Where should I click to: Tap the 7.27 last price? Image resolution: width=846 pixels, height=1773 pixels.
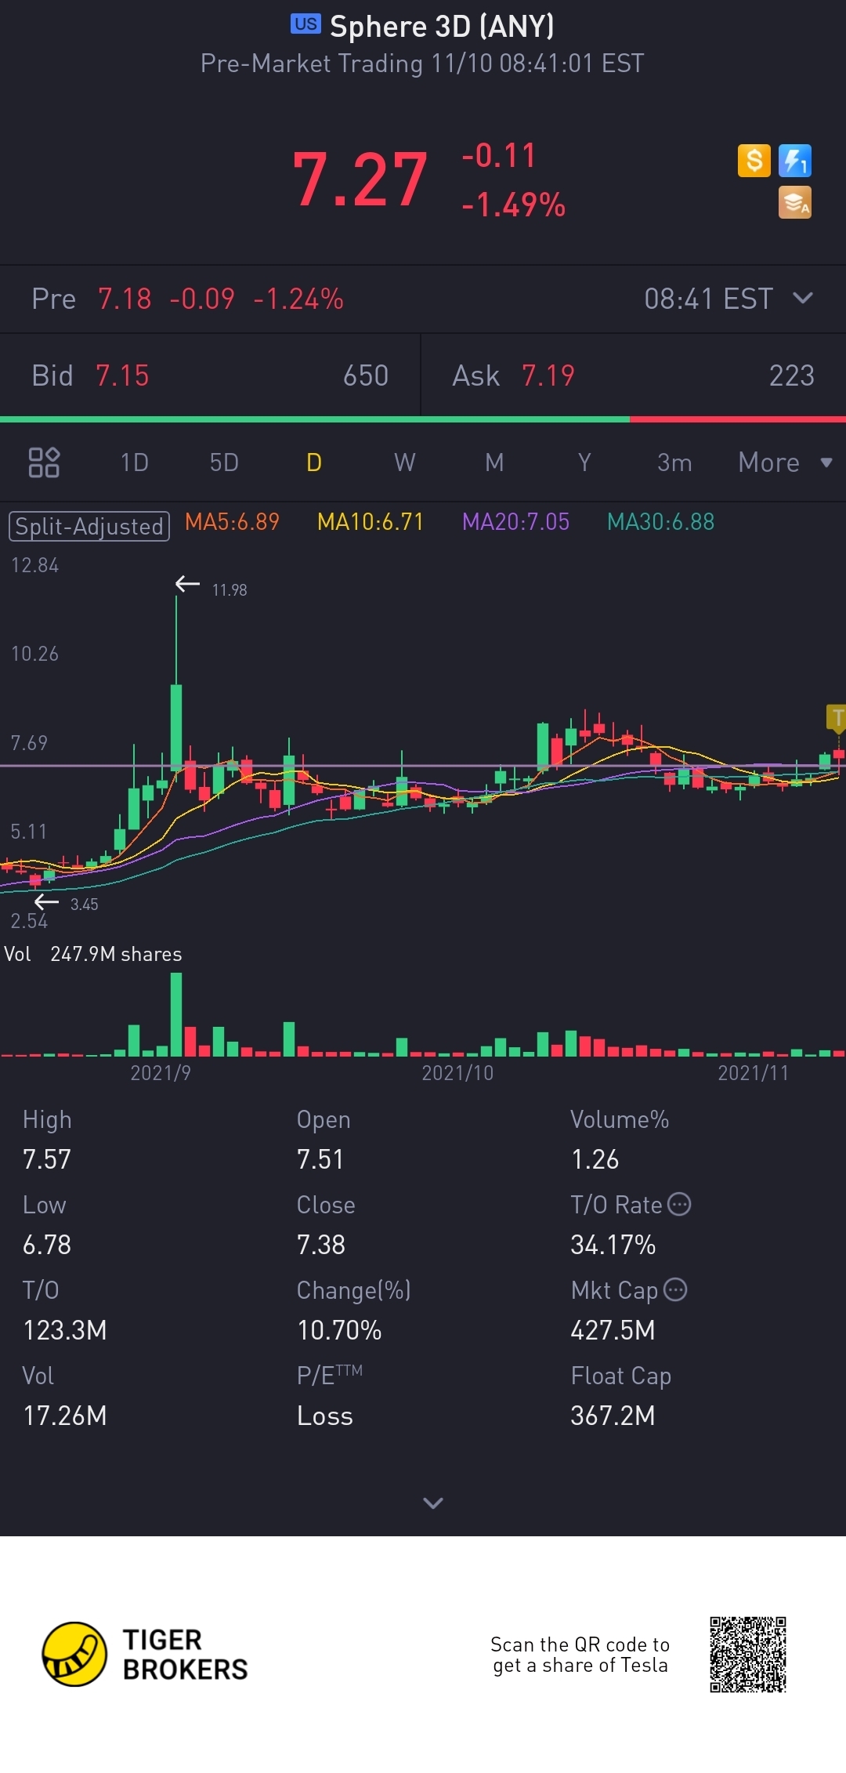(x=360, y=180)
